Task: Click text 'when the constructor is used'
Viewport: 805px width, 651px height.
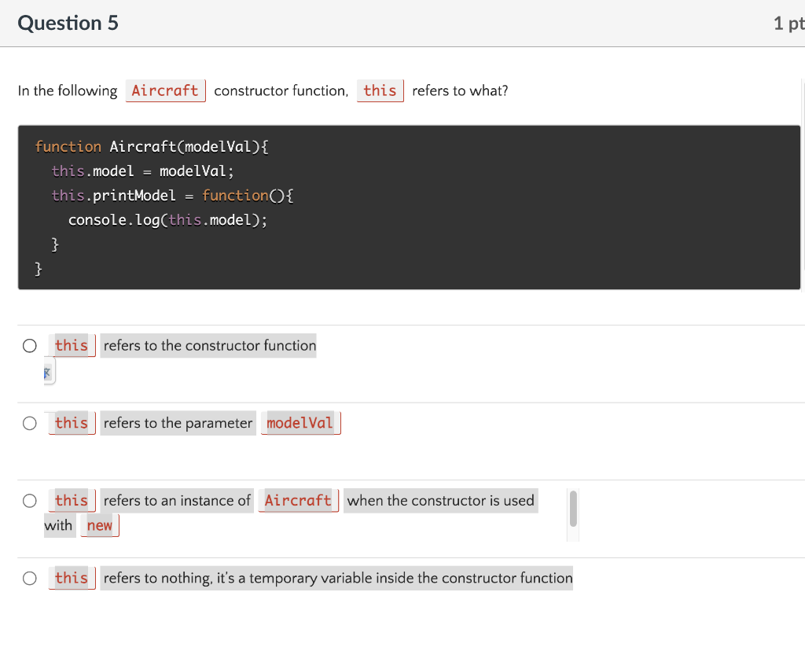Action: 440,501
